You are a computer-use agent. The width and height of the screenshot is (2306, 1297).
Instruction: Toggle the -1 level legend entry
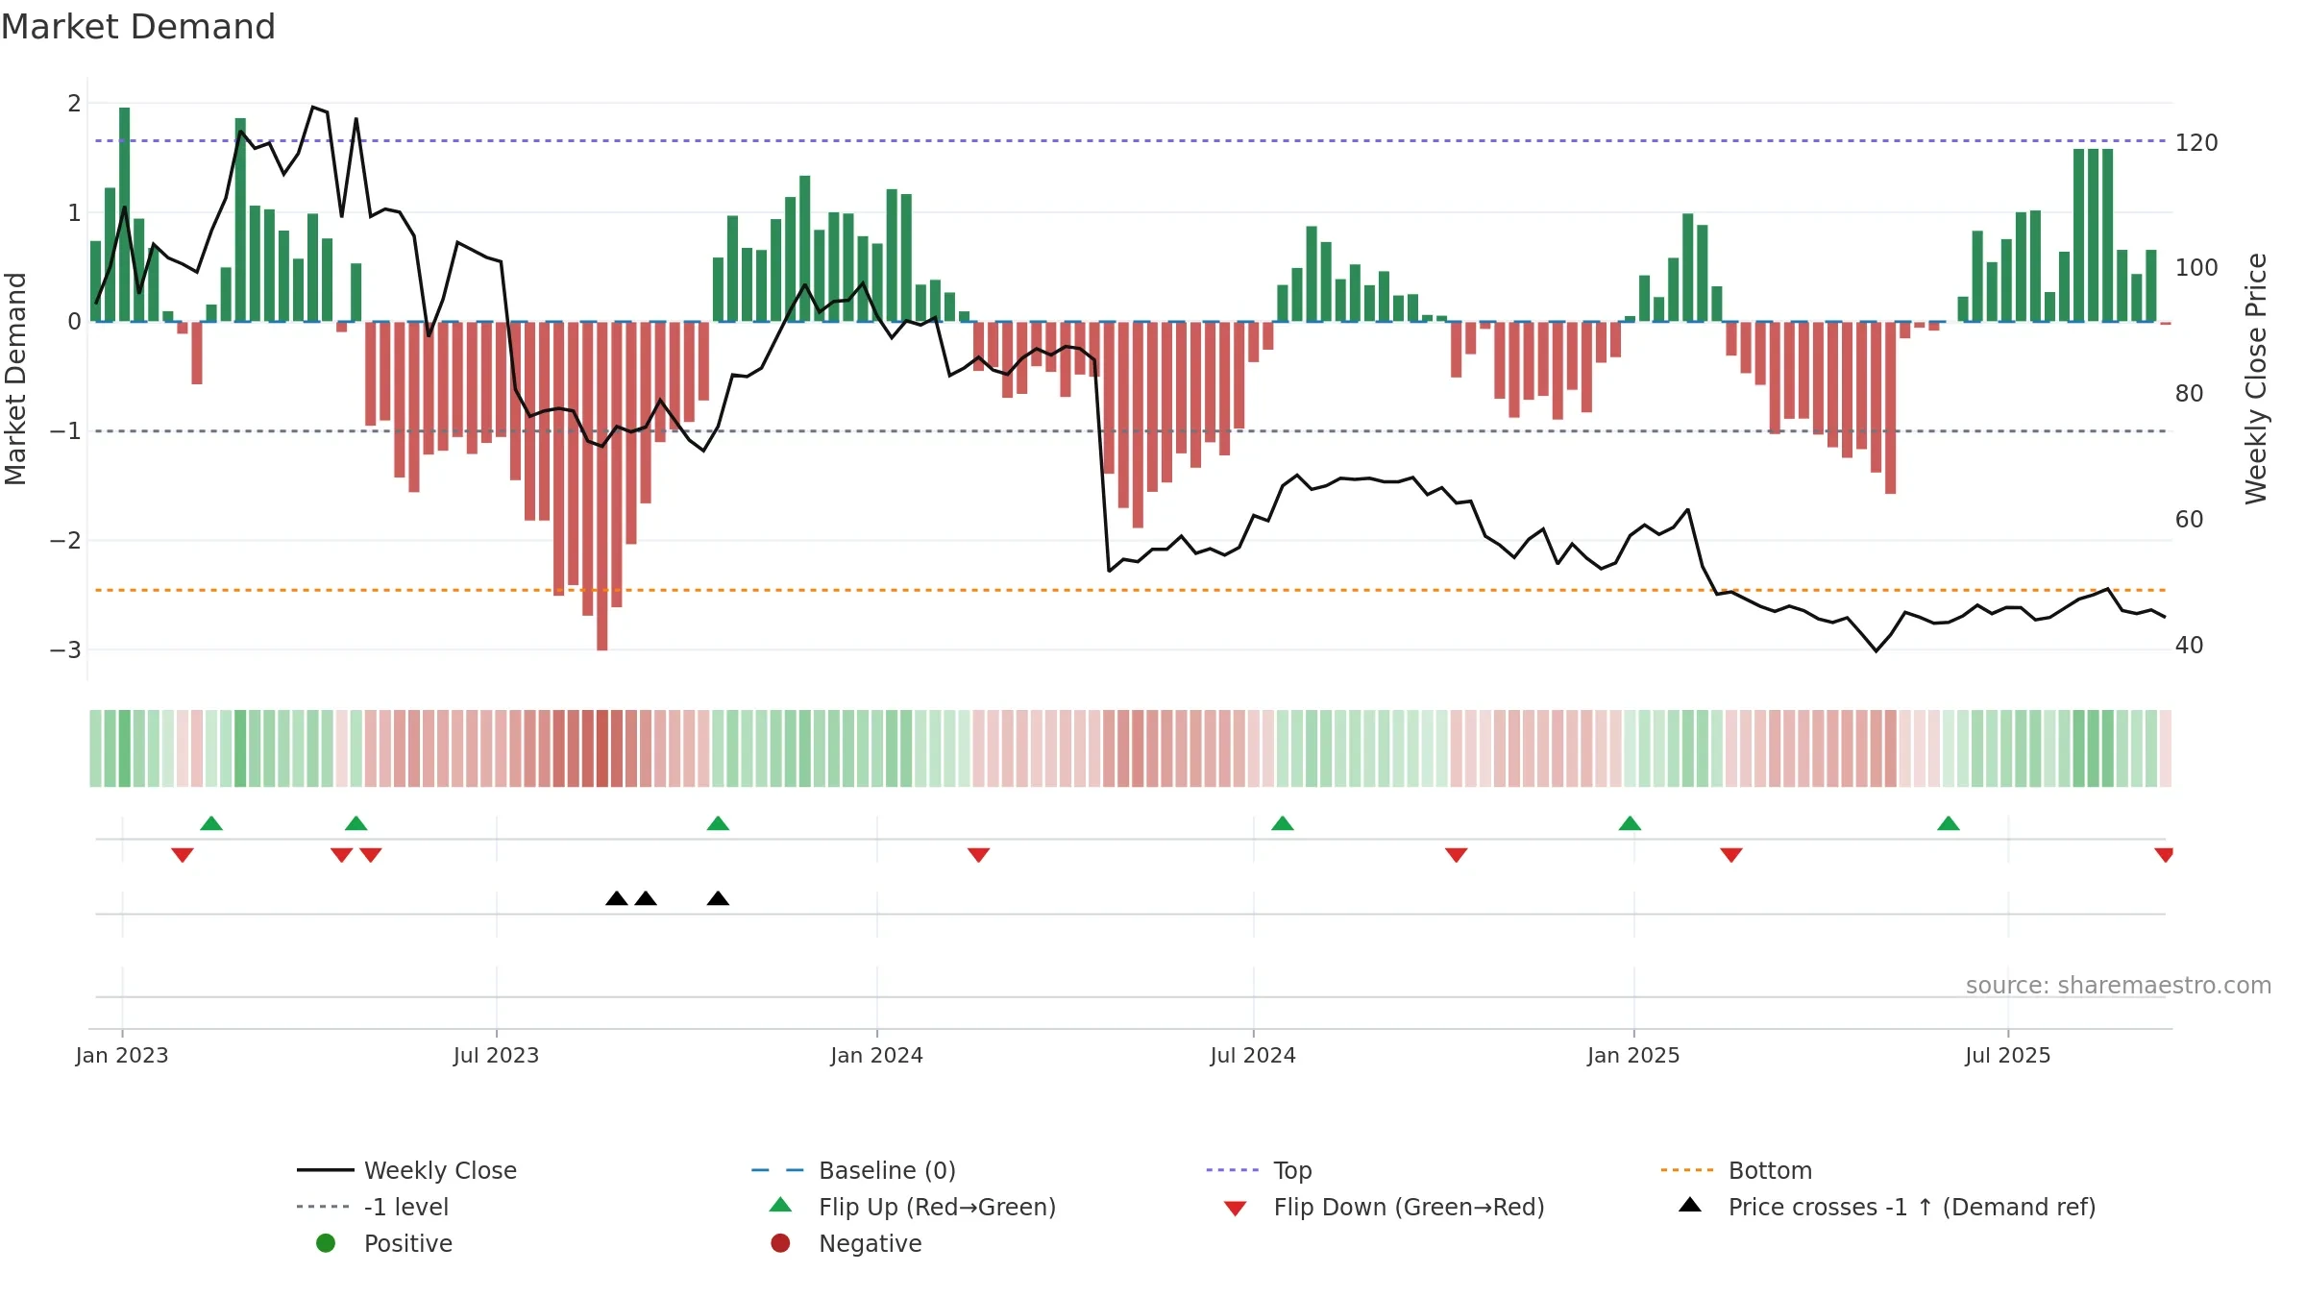(x=373, y=1207)
